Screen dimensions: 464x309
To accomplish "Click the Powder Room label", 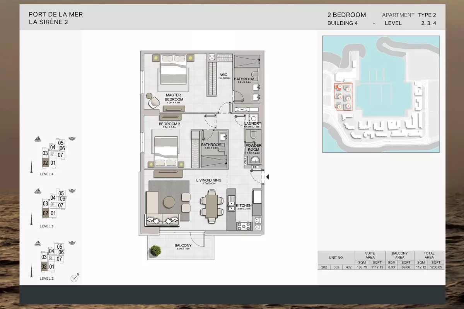I will coord(254,148).
